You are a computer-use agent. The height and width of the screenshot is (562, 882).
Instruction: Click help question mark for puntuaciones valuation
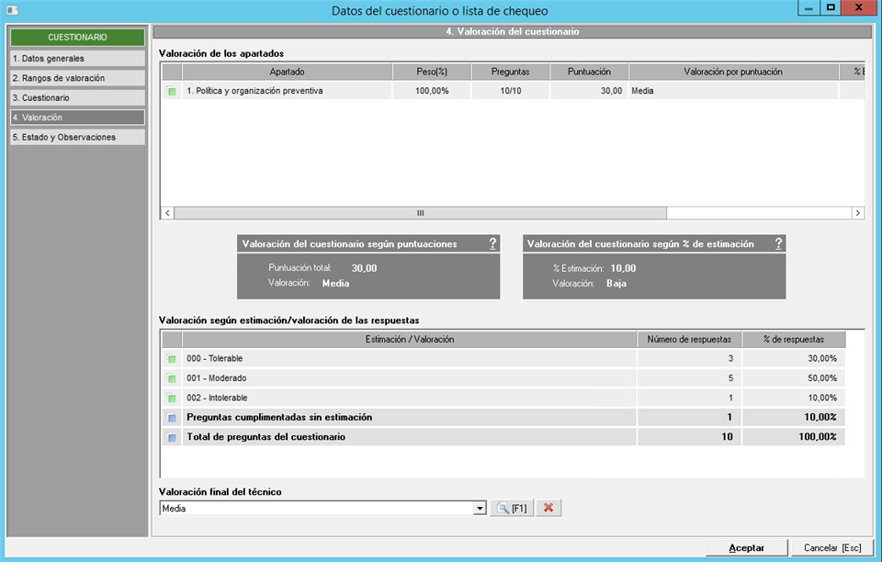tap(492, 244)
